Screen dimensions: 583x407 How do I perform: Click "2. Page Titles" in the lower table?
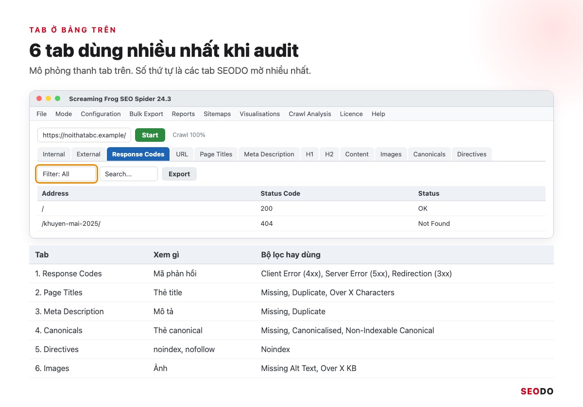click(59, 292)
